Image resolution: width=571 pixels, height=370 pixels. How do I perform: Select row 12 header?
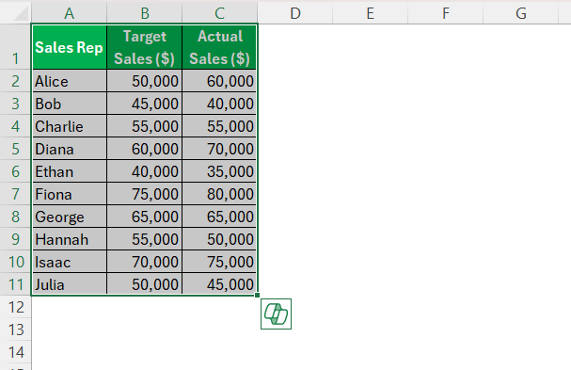(15, 307)
